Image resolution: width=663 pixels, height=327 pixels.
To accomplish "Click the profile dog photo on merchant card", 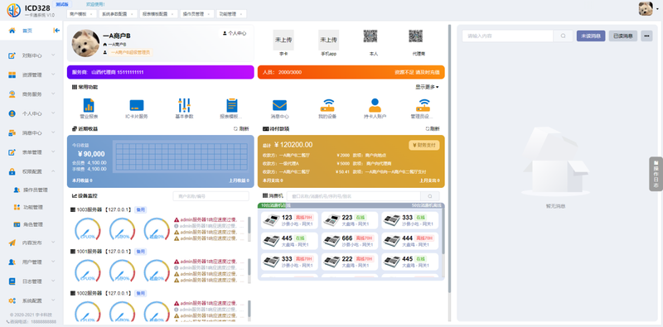I will click(x=86, y=43).
